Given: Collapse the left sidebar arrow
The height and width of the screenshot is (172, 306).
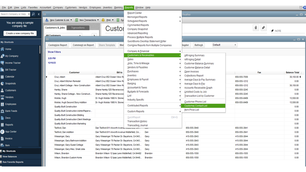Looking at the screenshot, I should click(39, 14).
